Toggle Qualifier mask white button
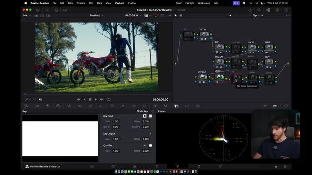The width and height of the screenshot is (312, 175). (x=150, y=145)
